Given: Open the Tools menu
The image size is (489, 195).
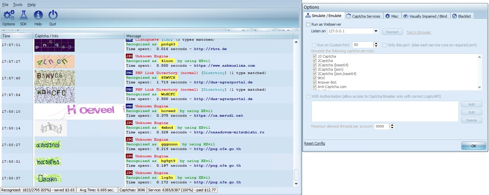Looking at the screenshot, I should pos(18,5).
